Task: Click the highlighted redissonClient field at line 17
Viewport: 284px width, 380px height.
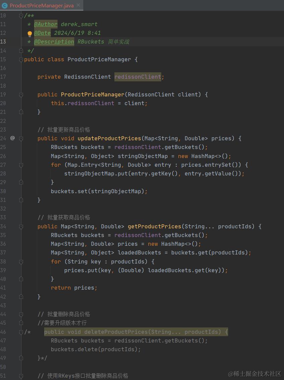Action: [x=137, y=77]
